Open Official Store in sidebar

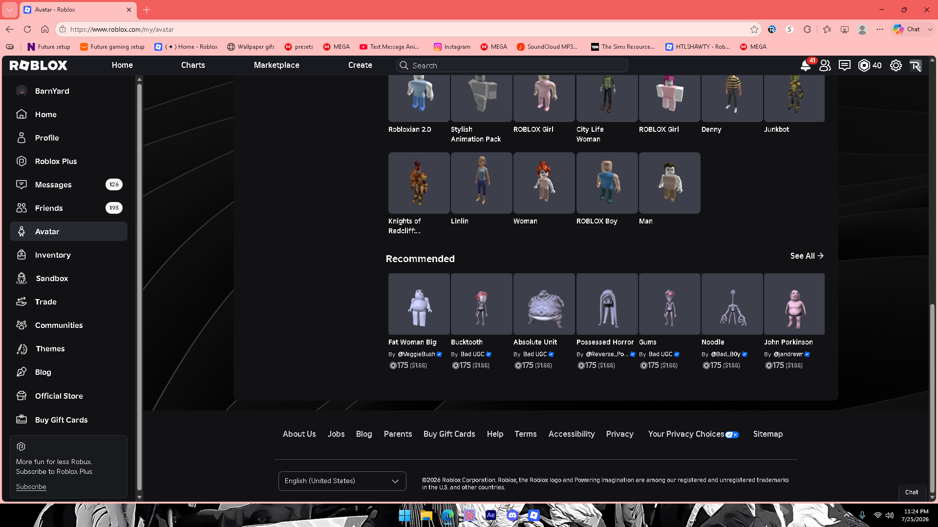(x=68, y=396)
